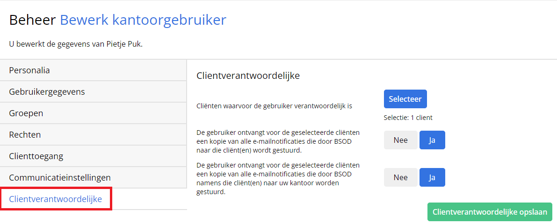Click the blue Selecteer button
557x224 pixels.
point(405,99)
